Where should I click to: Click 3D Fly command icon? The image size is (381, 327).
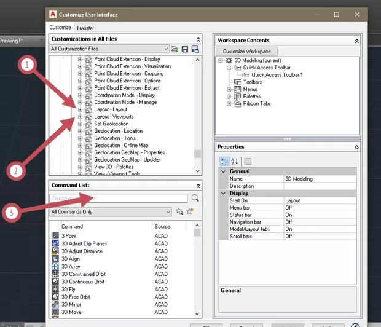click(x=55, y=289)
